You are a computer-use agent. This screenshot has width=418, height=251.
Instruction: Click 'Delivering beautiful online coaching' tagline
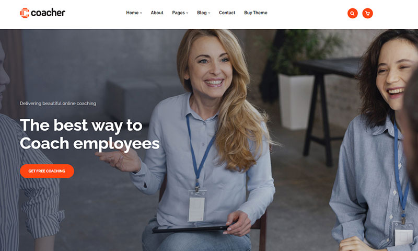[x=58, y=103]
